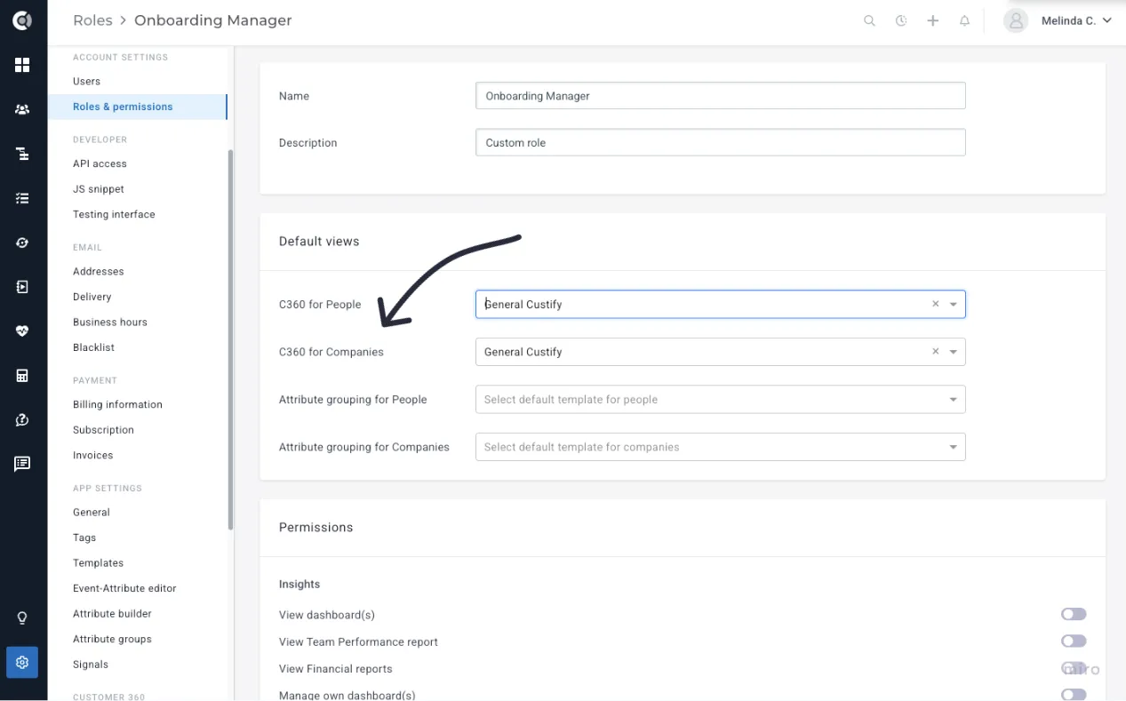Image resolution: width=1126 pixels, height=701 pixels.
Task: Click the circular sync icon in left rail
Action: coord(22,243)
